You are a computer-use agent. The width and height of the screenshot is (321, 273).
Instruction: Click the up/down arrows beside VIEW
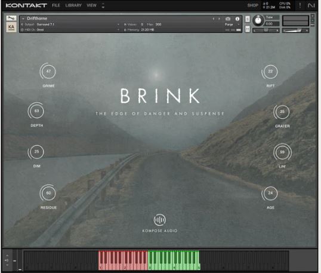103,5
